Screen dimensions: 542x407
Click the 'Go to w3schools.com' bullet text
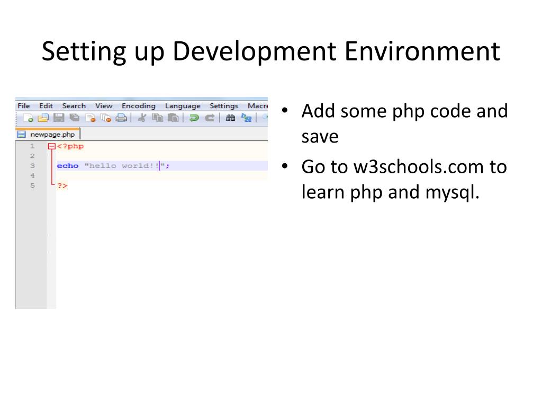pos(404,179)
